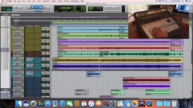Image resolution: width=193 pixels, height=108 pixels.
Task: Select the Grabber tool
Action: coord(40,7)
